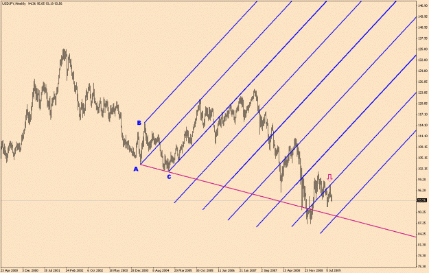Click the 23 Nov 2008 date label

pos(314,270)
